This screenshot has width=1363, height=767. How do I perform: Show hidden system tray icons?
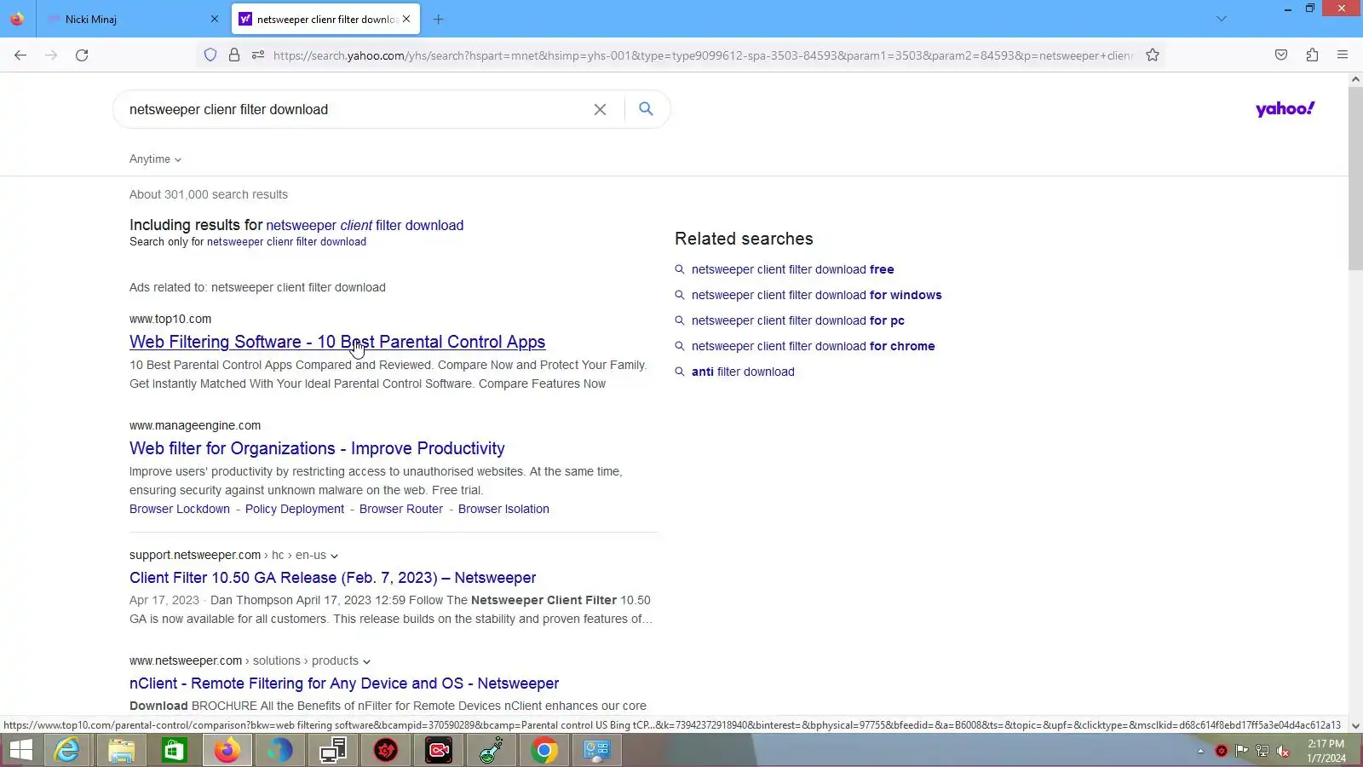point(1200,751)
